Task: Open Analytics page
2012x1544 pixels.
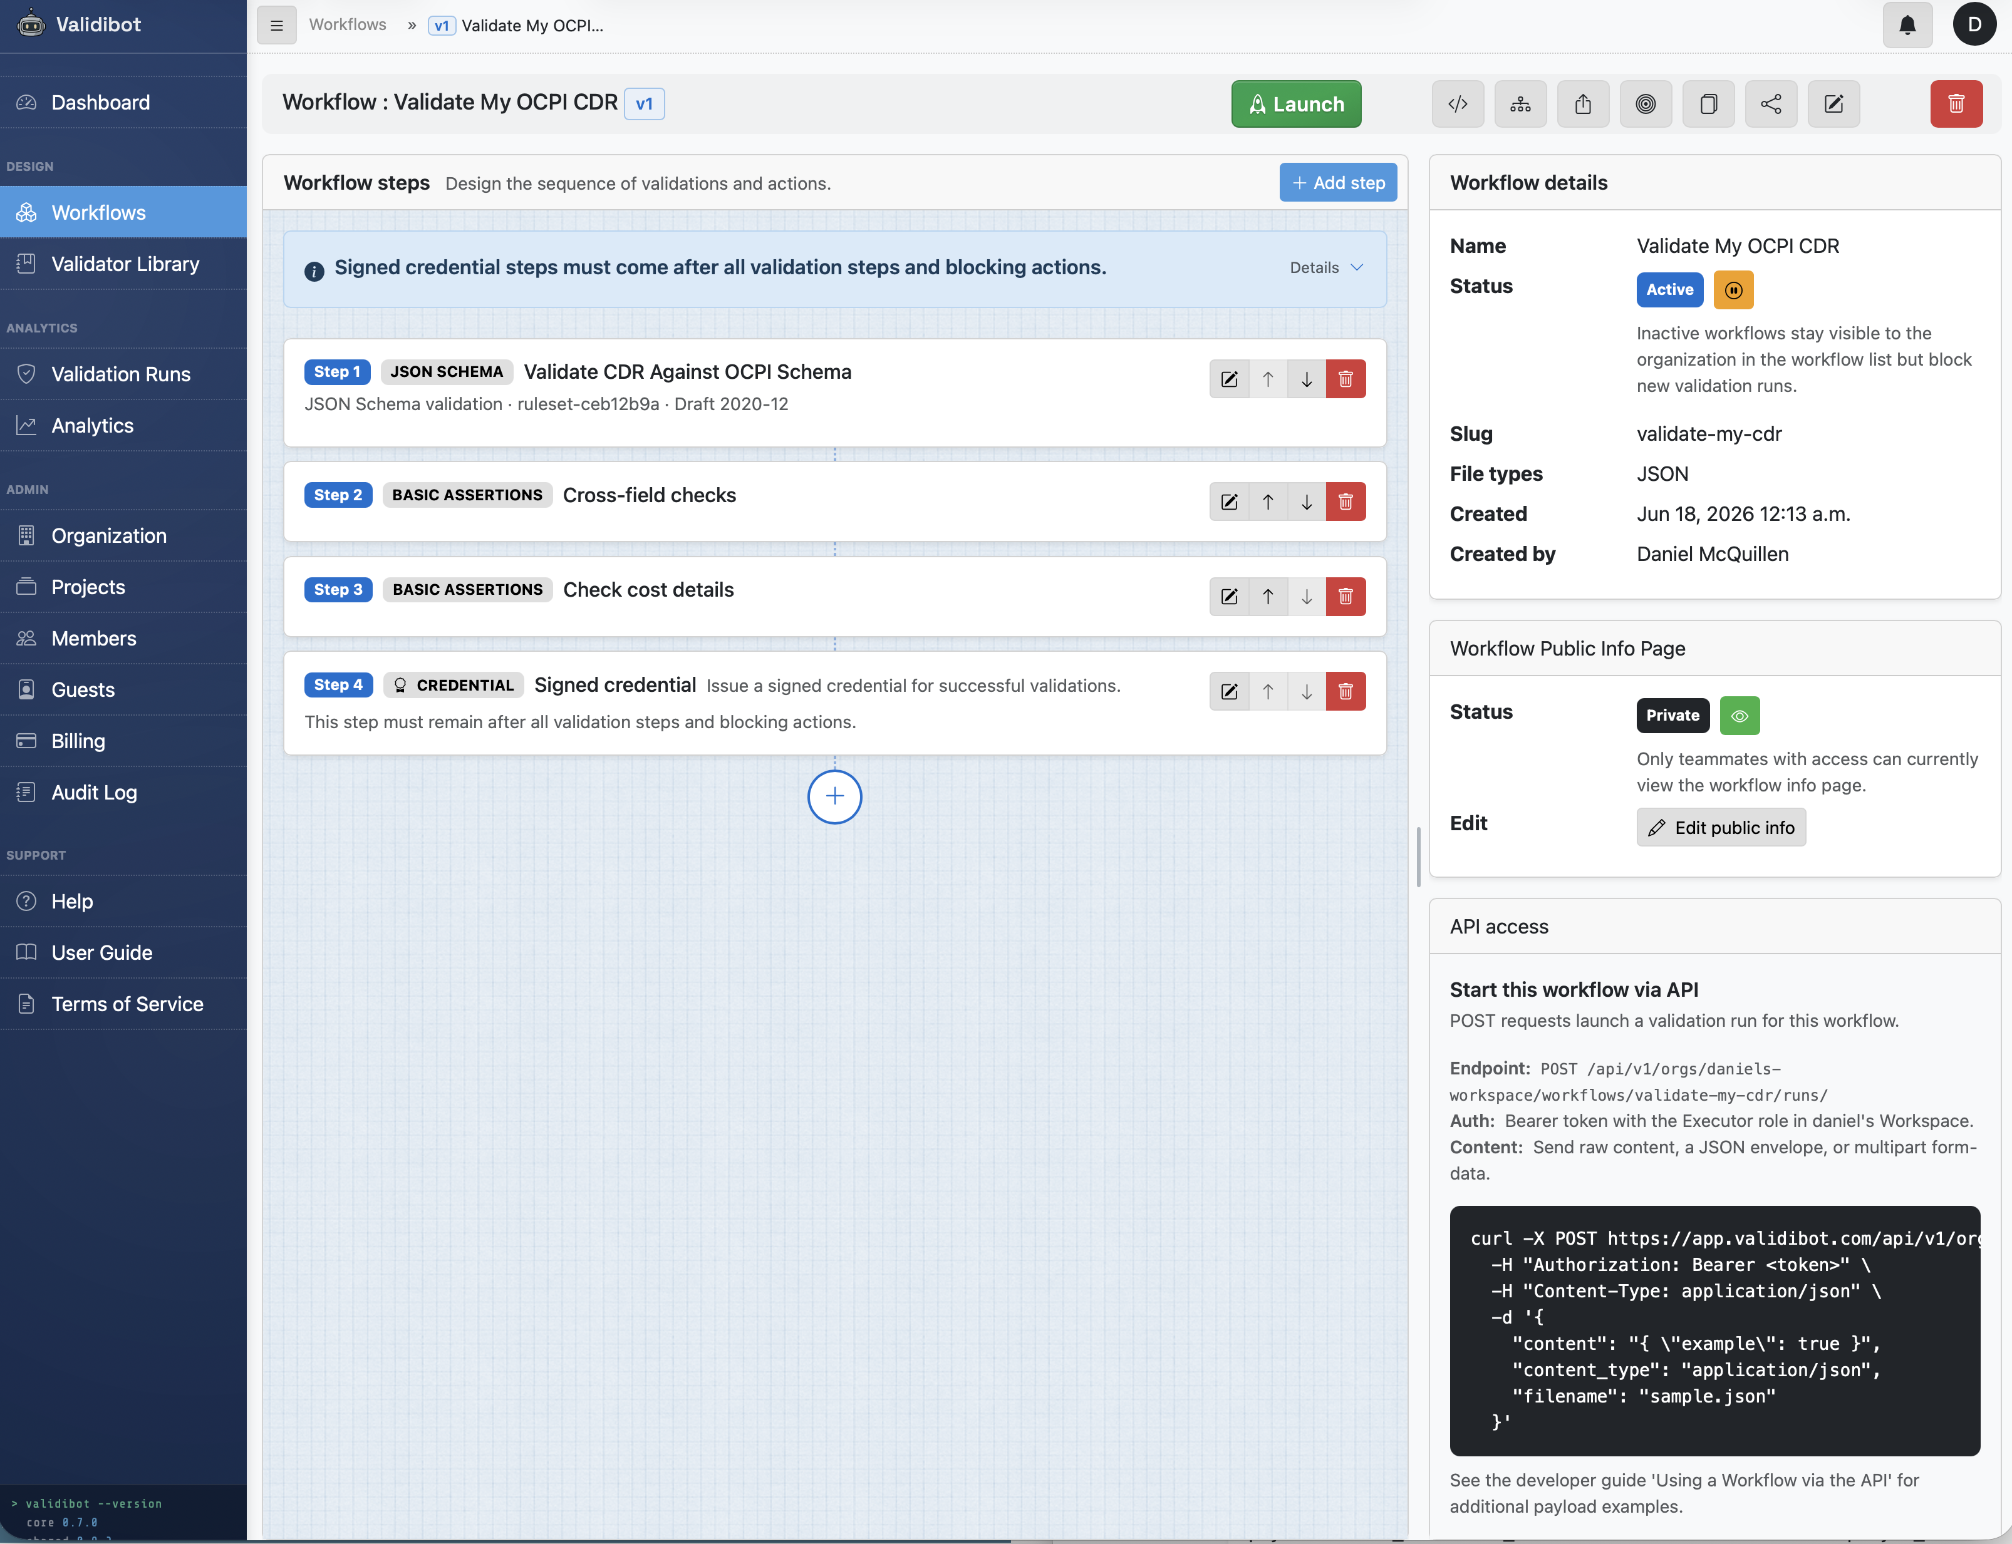Action: click(x=123, y=426)
